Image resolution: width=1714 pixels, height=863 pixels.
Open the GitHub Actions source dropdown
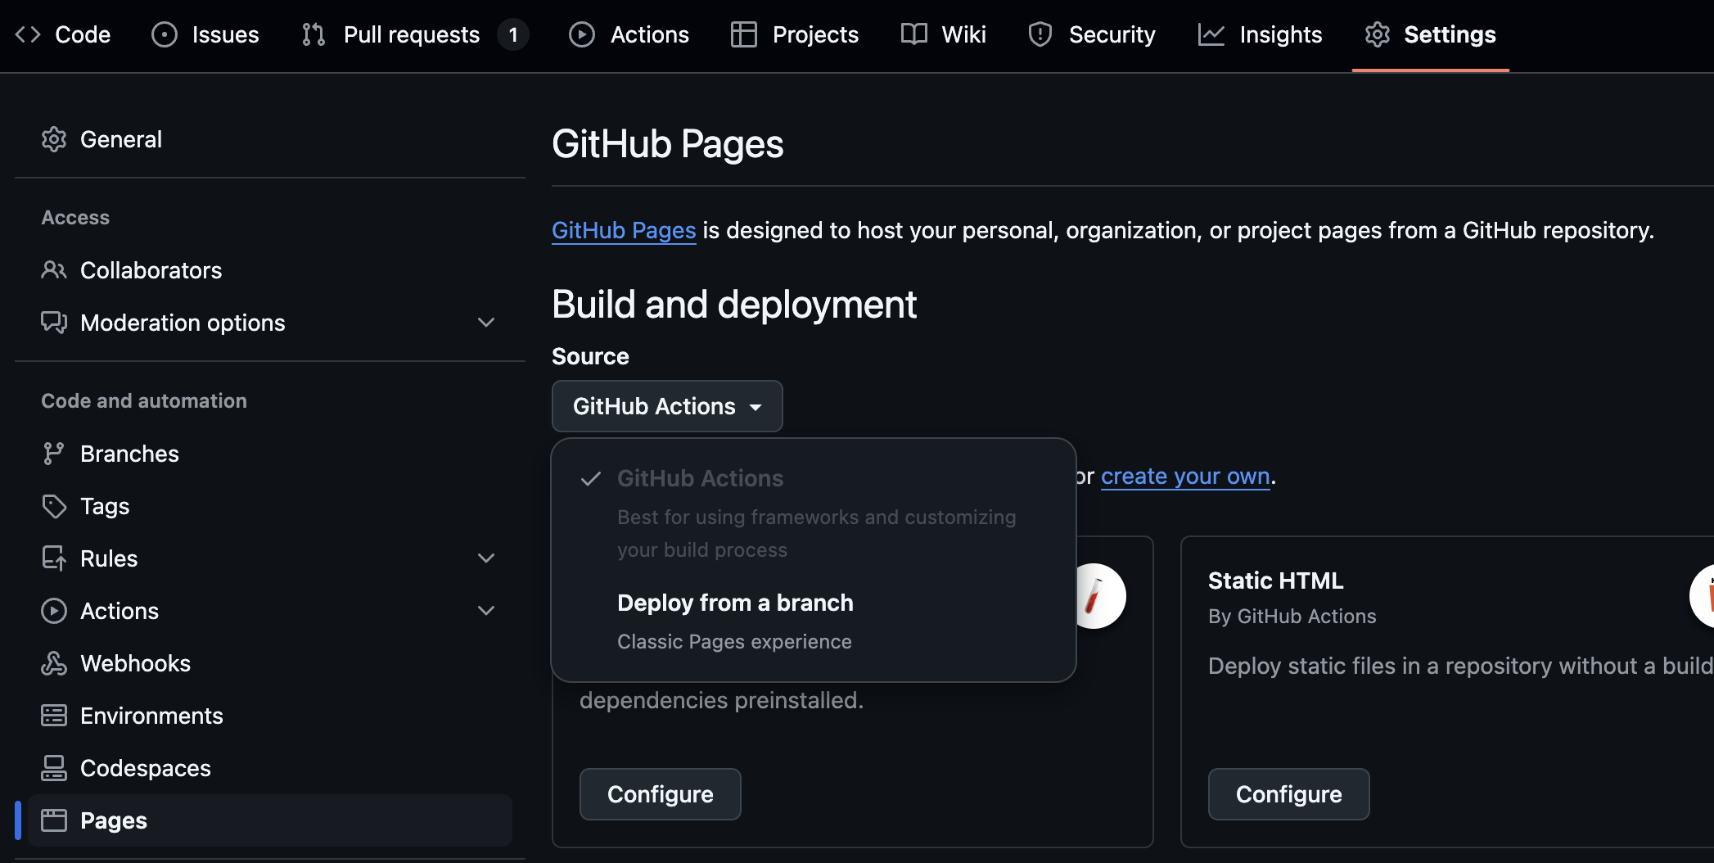666,406
